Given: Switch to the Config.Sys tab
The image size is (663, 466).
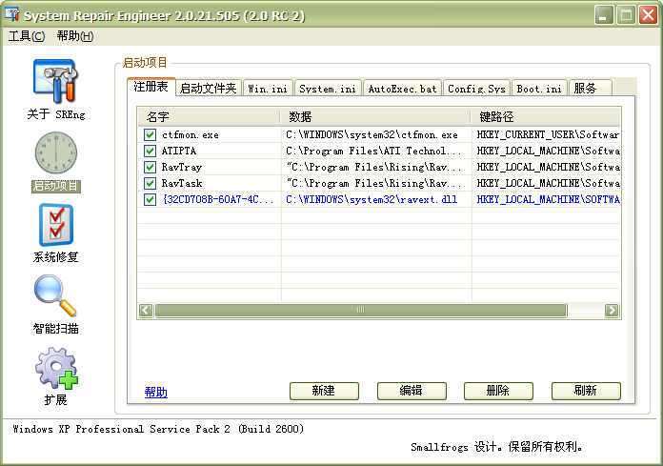Looking at the screenshot, I should 476,89.
